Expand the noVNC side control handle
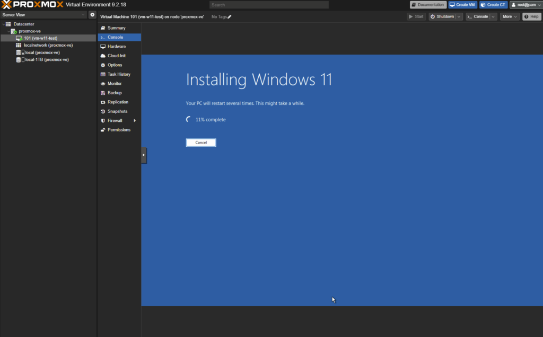 144,155
